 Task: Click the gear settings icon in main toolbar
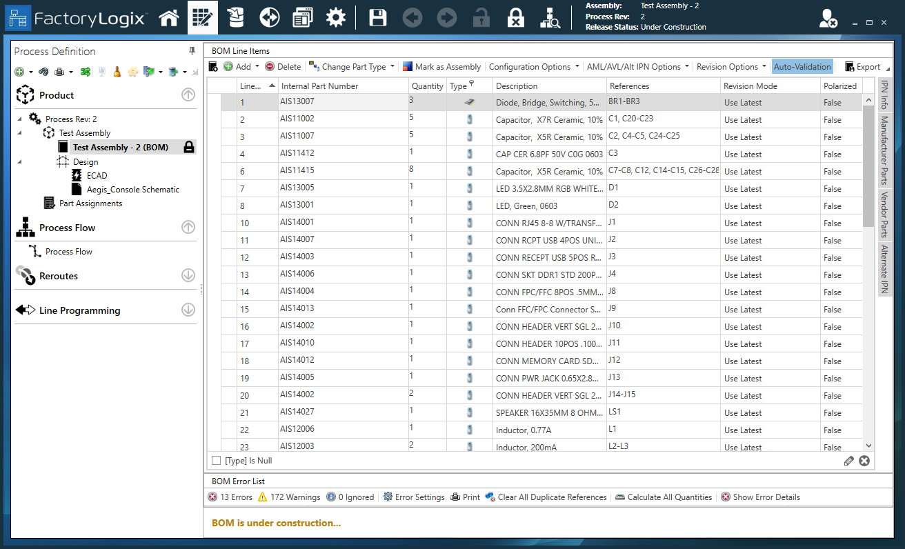click(336, 17)
